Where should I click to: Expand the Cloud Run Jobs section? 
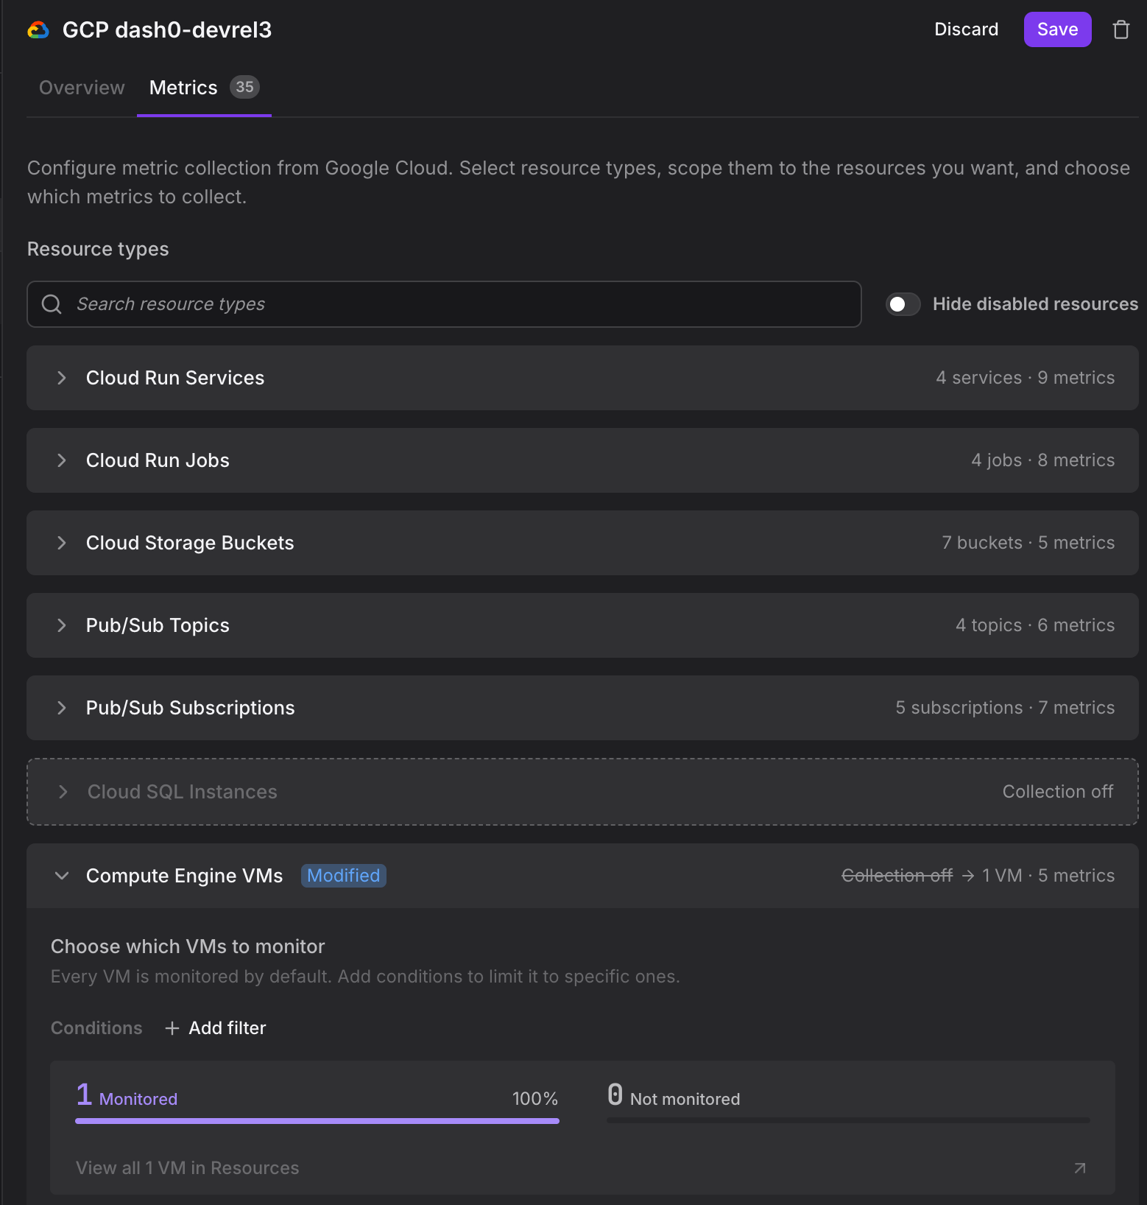pyautogui.click(x=582, y=460)
